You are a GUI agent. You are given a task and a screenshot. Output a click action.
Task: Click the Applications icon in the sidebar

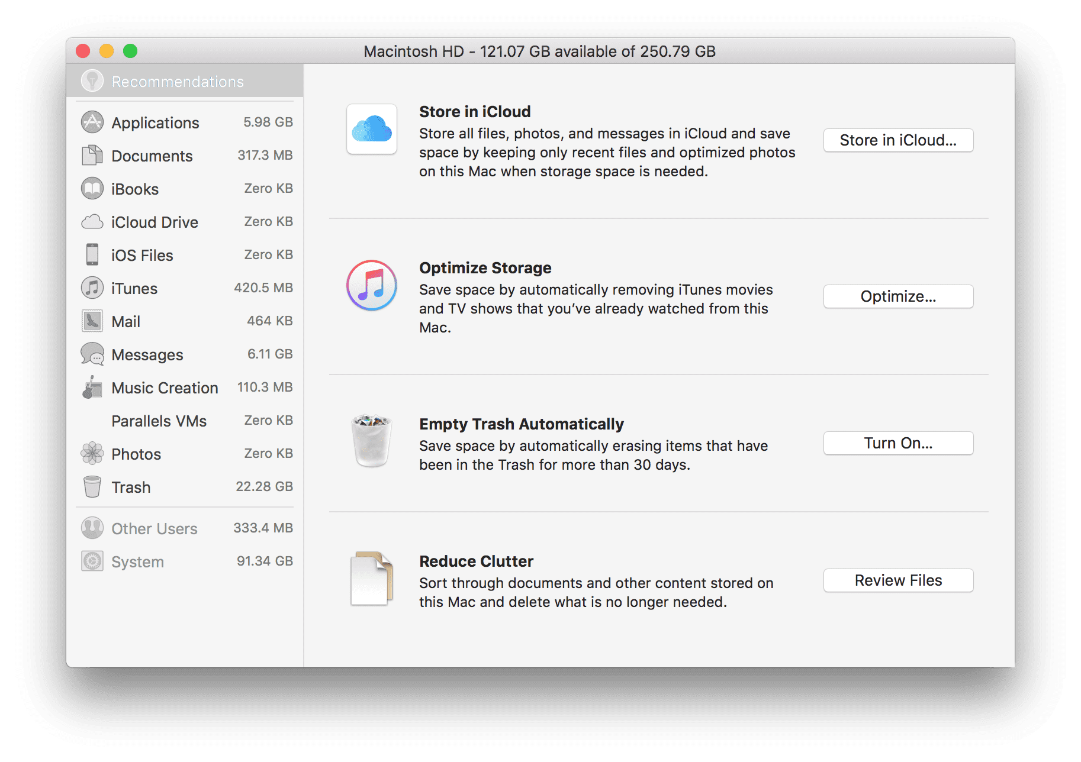click(x=92, y=122)
